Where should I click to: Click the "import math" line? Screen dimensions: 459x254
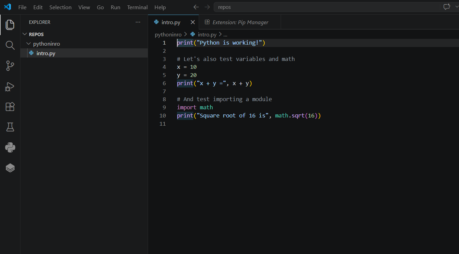(x=195, y=107)
